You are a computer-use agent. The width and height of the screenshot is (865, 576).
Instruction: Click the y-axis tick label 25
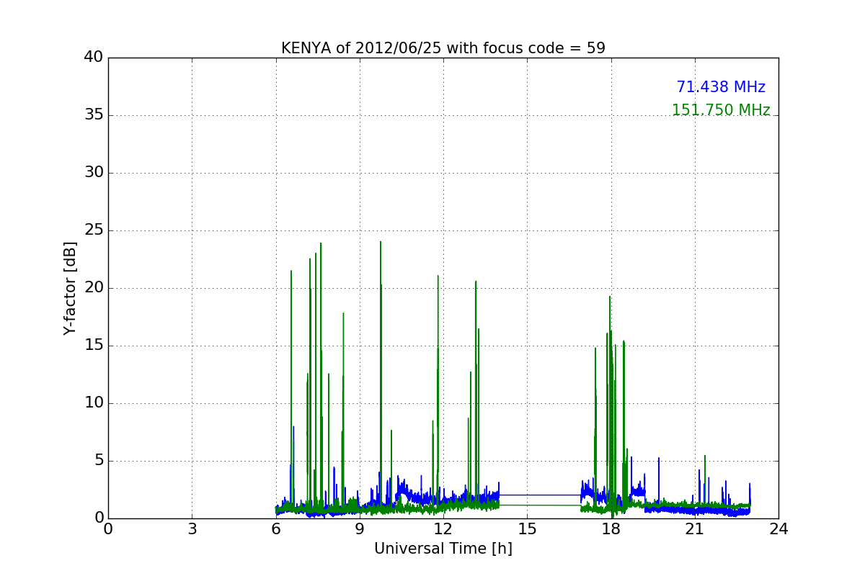(94, 230)
